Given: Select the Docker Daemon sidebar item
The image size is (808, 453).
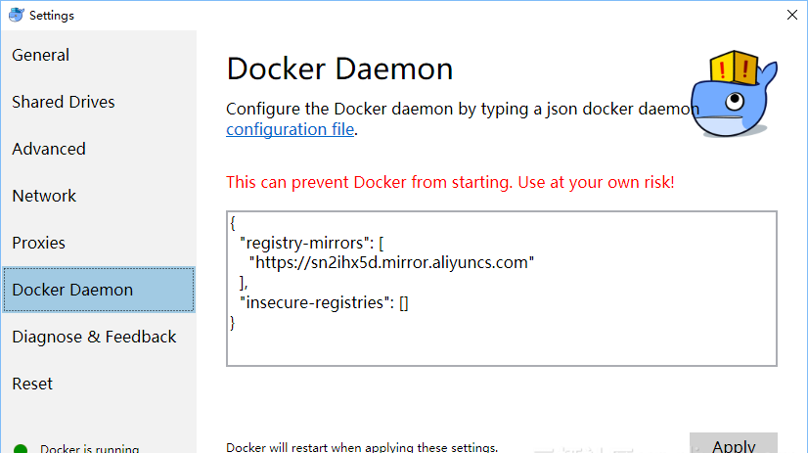Looking at the screenshot, I should pyautogui.click(x=72, y=290).
